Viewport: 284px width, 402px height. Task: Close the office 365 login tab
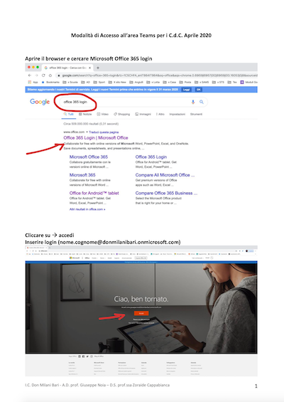[x=89, y=68]
